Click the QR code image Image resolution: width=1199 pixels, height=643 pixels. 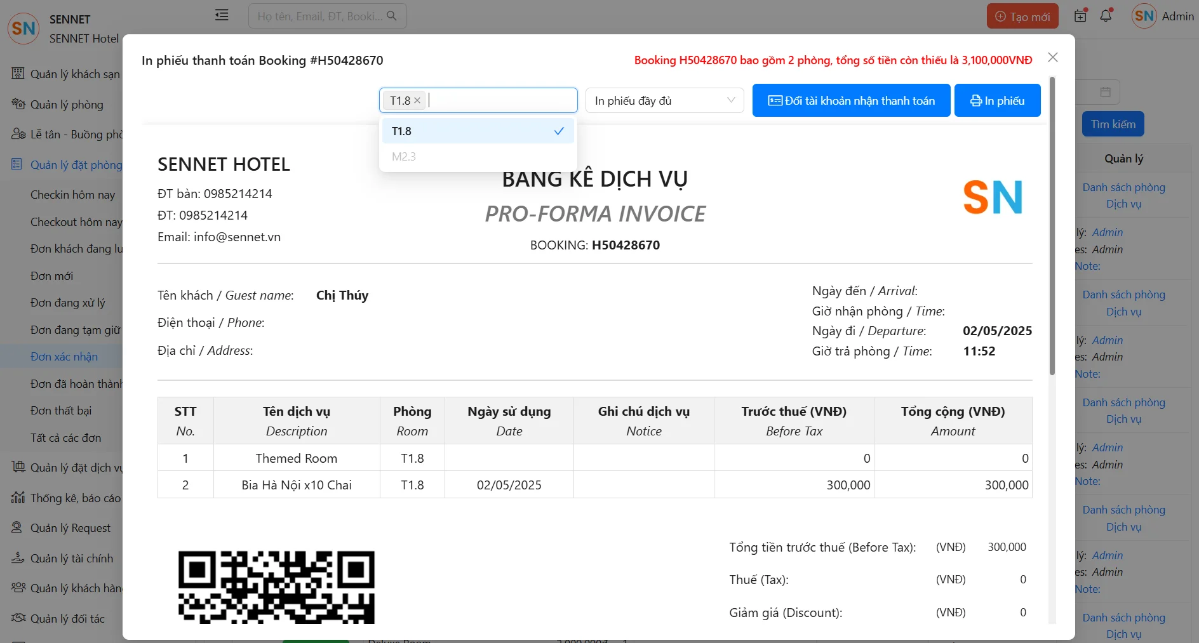tap(276, 587)
